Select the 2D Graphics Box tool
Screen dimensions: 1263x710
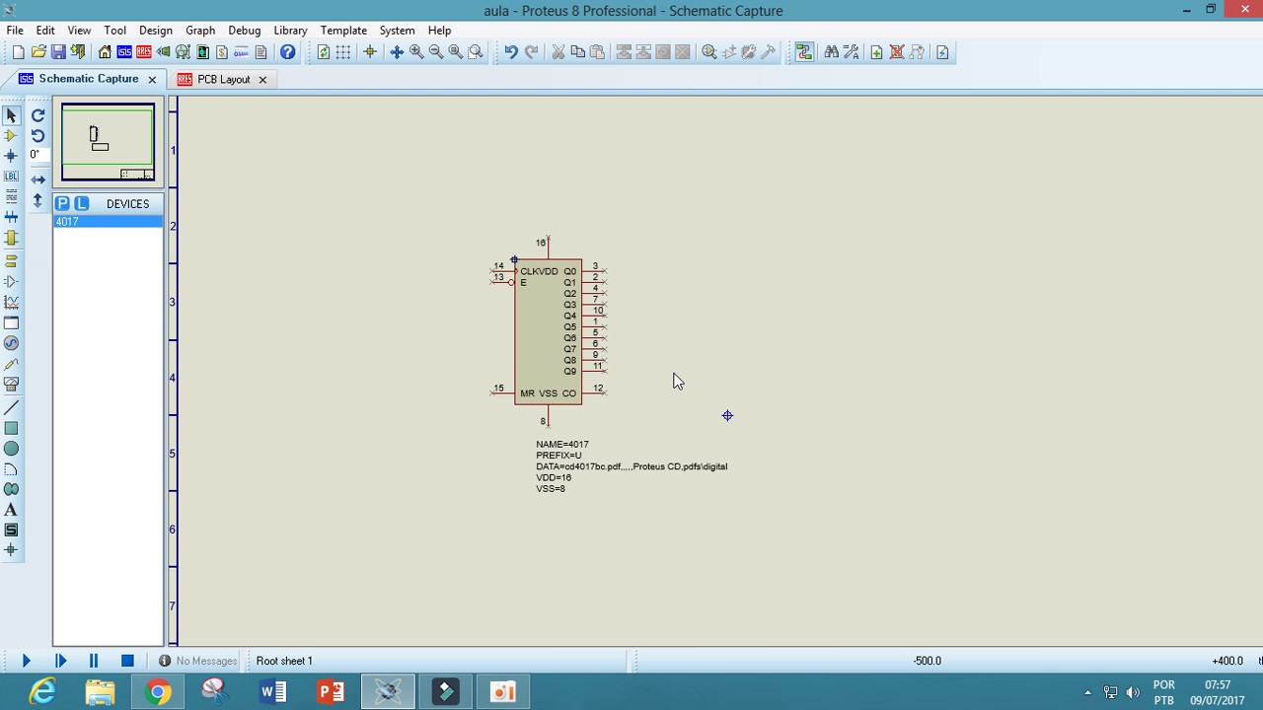click(x=12, y=428)
